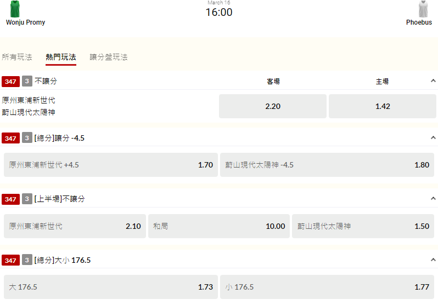438x305 pixels.
Task: Bet on 原州東浦新世代 +4.5 at 1.70
Action: pyautogui.click(x=111, y=165)
